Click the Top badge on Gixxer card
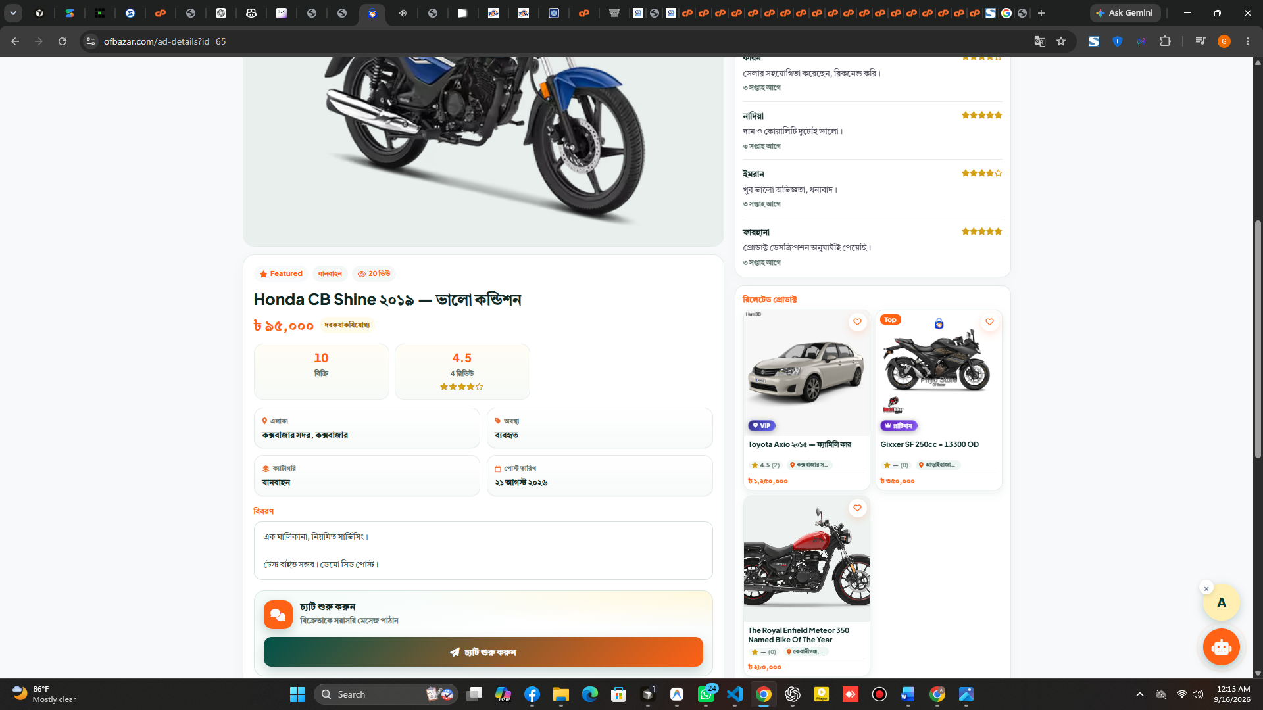Viewport: 1263px width, 710px height. click(x=890, y=319)
